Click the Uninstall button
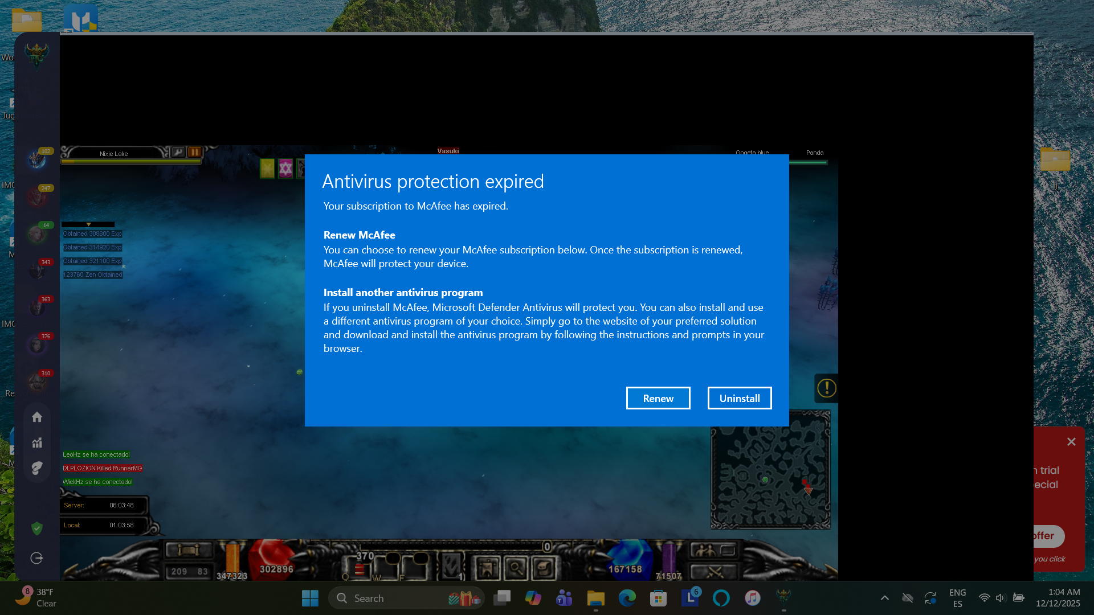 point(739,398)
